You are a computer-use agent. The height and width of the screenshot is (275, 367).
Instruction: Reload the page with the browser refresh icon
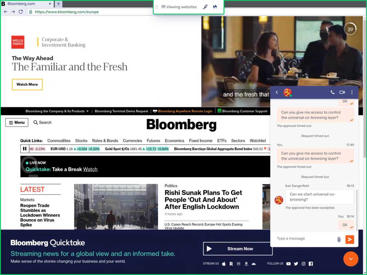coord(21,12)
